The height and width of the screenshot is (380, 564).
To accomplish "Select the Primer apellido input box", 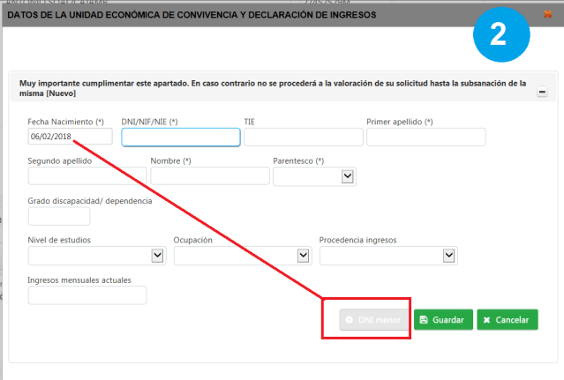I will (425, 137).
